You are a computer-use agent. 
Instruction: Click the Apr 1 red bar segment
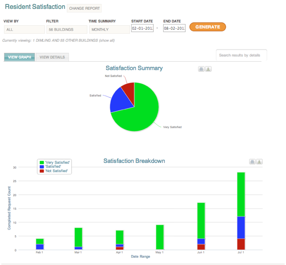pos(120,248)
